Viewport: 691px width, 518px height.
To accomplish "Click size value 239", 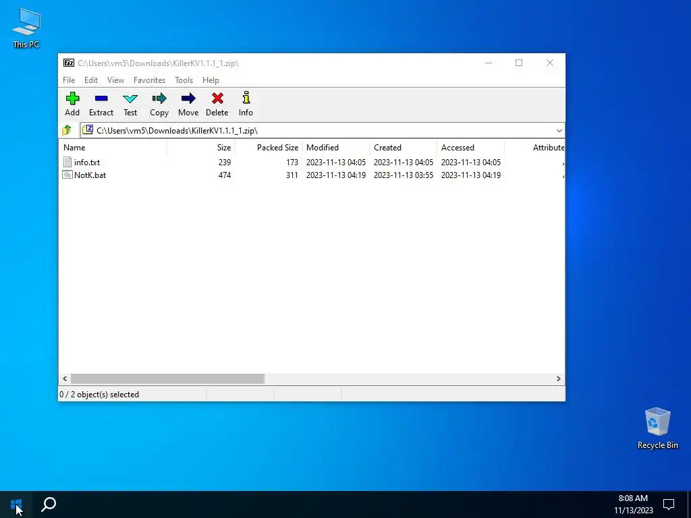I will [225, 162].
